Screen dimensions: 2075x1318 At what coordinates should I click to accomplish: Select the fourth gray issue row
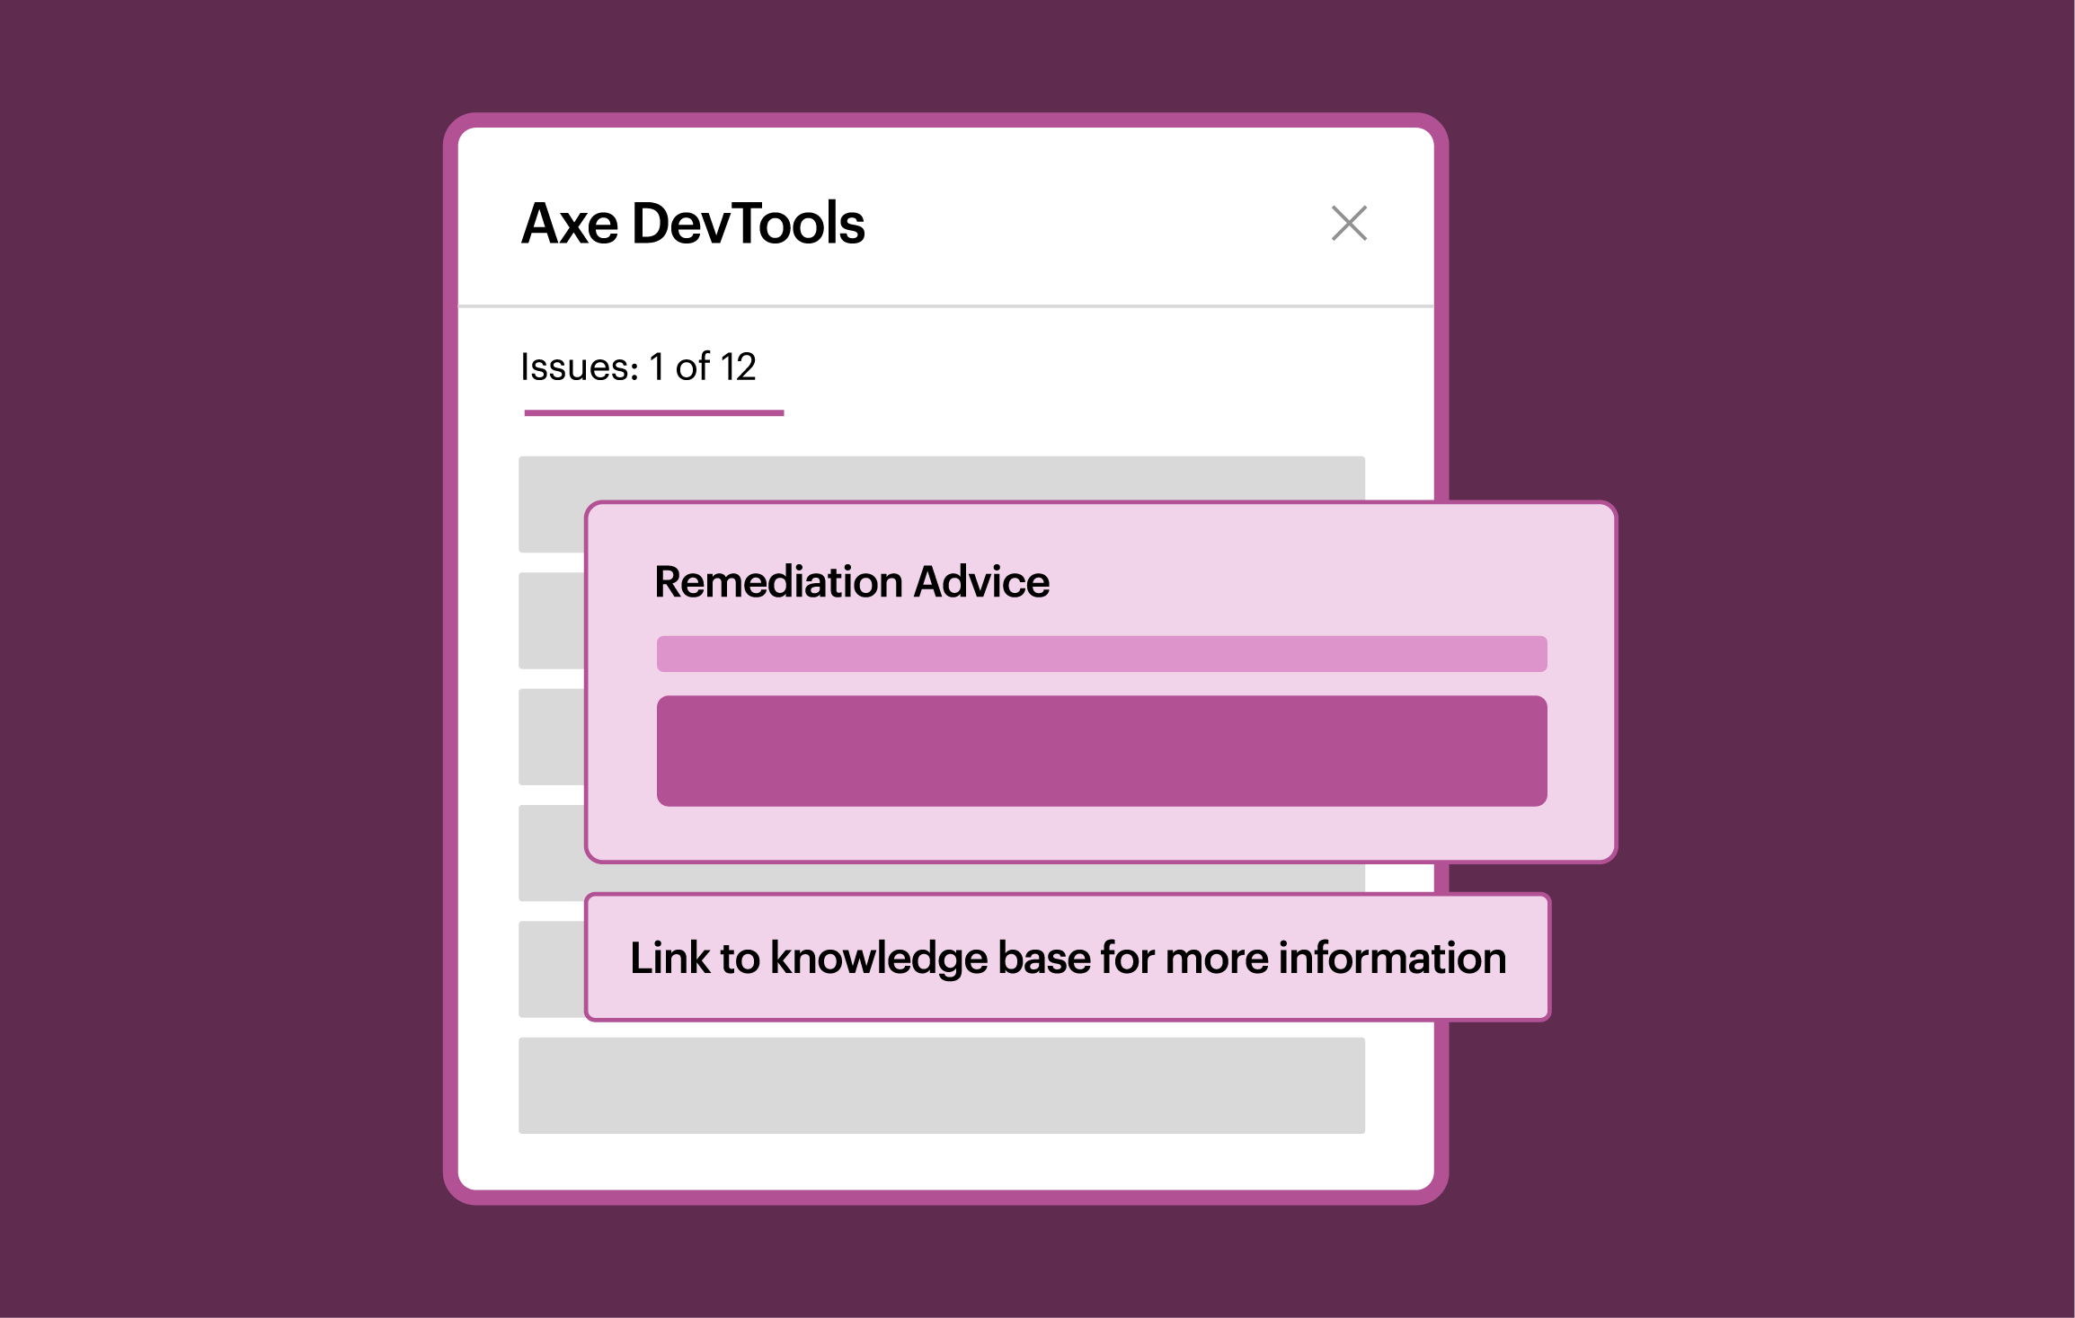tap(550, 852)
